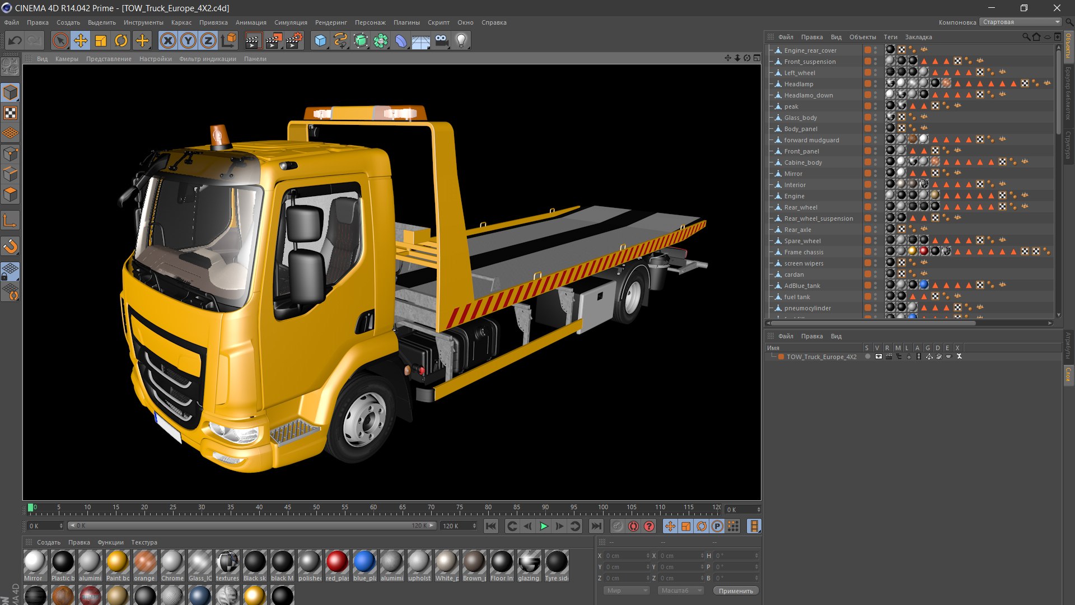Screen dimensions: 1075x605
Task: Click the Undo arrow icon
Action: coord(15,40)
